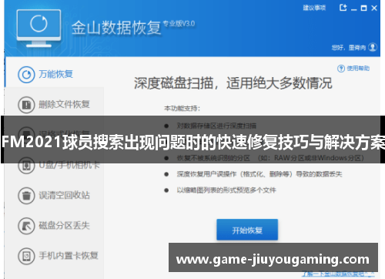Click the 深度磁盘扫描 heading

click(233, 83)
